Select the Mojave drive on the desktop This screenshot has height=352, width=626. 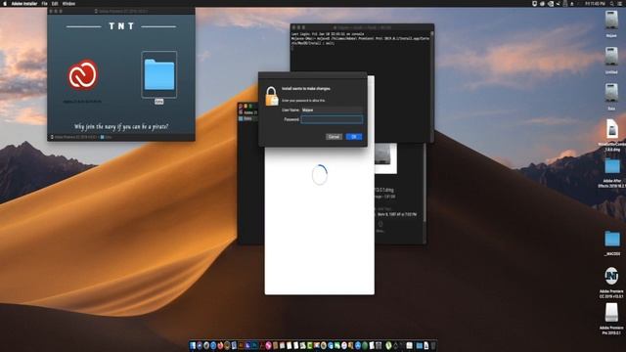(x=611, y=20)
